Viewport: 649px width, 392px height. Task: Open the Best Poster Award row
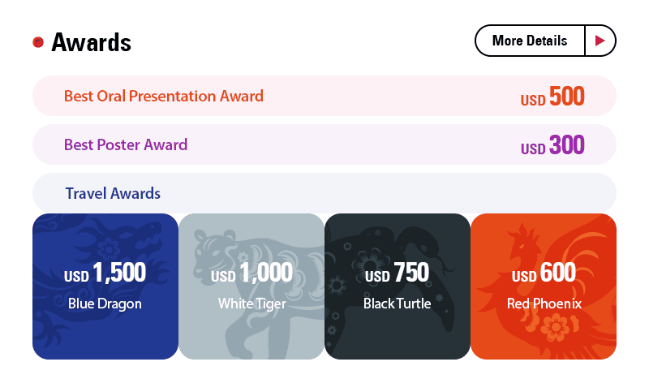324,144
